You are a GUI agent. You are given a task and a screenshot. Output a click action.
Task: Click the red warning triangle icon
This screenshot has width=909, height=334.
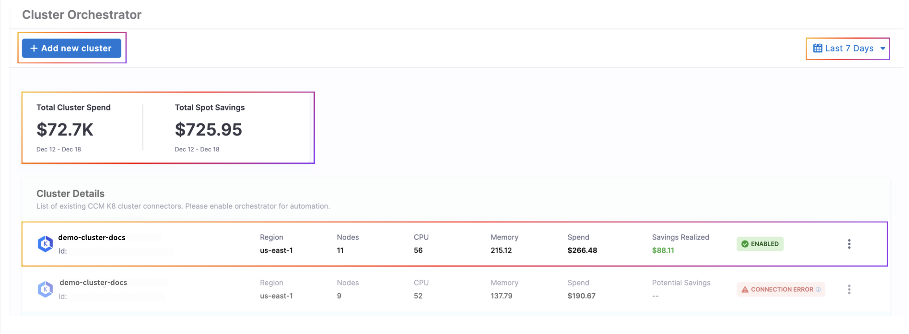tap(745, 289)
